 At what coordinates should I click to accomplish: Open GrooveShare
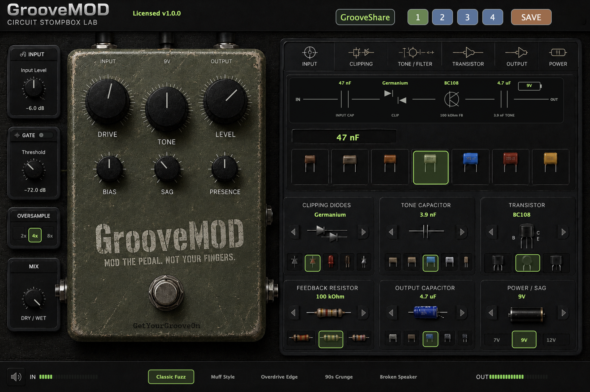[x=365, y=17]
